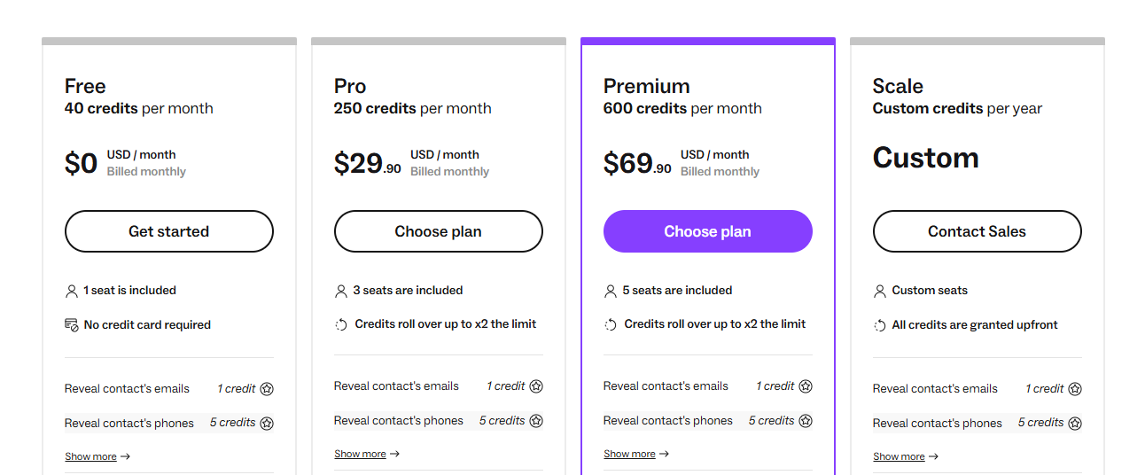Viewport: 1145px width, 475px height.
Task: Click credit badge icon beside Scale plan emails
Action: (1075, 389)
